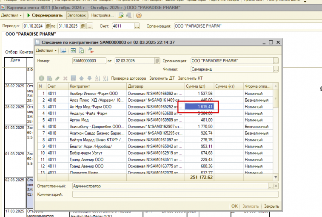
Task: Click into the Номер field SAM0000003
Action: 89,61
